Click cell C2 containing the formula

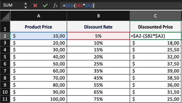(156, 36)
